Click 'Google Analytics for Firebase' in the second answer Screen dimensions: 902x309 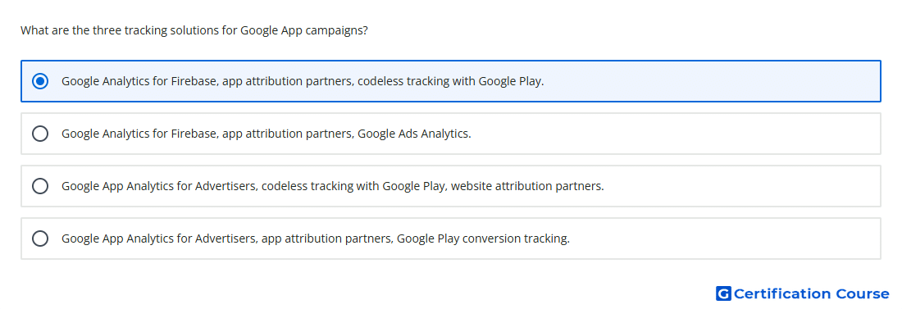pyautogui.click(x=139, y=134)
